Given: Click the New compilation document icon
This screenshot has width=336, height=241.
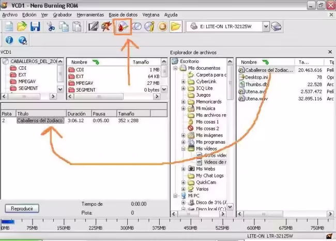Looking at the screenshot, I should point(9,26).
